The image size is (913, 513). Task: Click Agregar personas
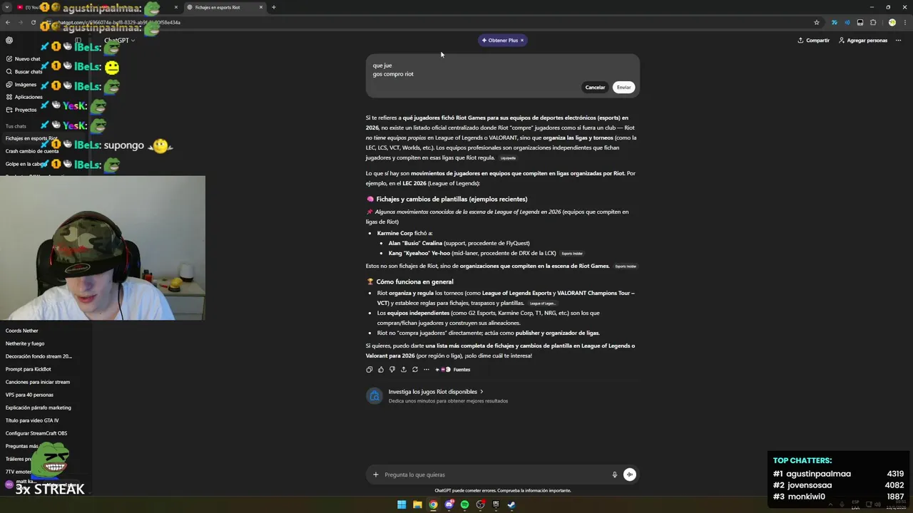pyautogui.click(x=863, y=41)
